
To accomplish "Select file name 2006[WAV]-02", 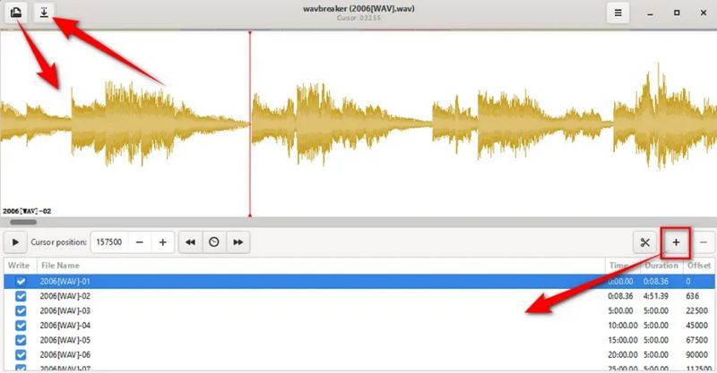I will click(65, 296).
